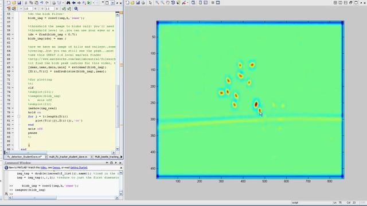Switch to fly_detection_StudentDave.m tab
This screenshot has height=206, width=367.
click(24, 157)
